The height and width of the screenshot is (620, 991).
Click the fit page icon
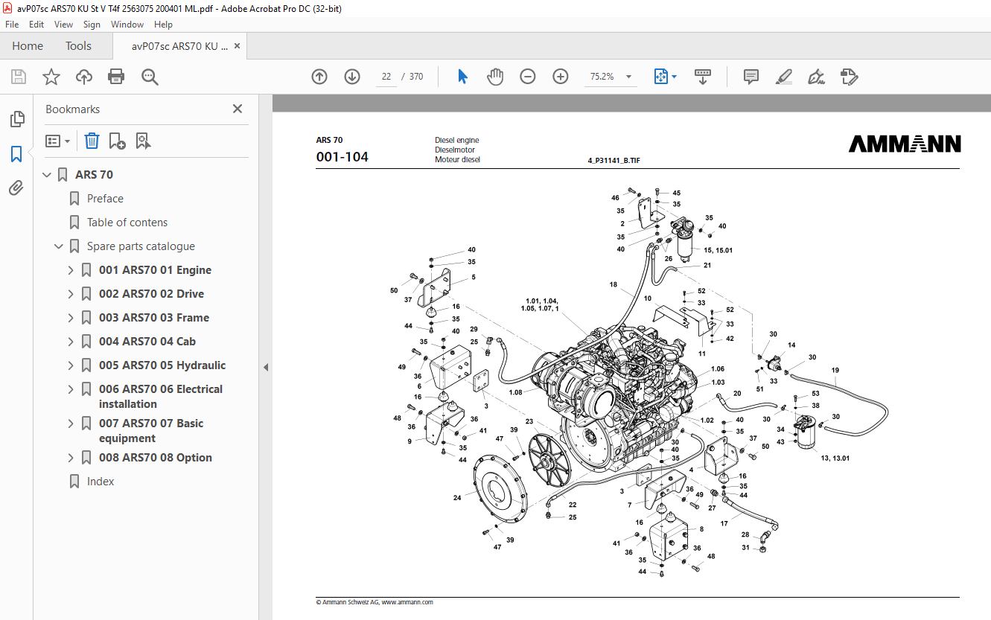(660, 77)
